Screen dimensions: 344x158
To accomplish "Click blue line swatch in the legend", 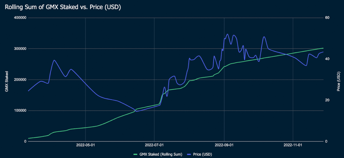I will (x=189, y=154).
